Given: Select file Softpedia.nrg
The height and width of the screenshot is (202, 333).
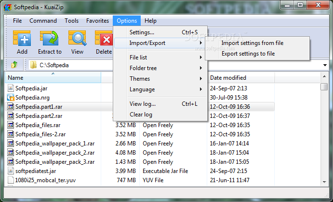Looking at the screenshot, I should [32, 98].
